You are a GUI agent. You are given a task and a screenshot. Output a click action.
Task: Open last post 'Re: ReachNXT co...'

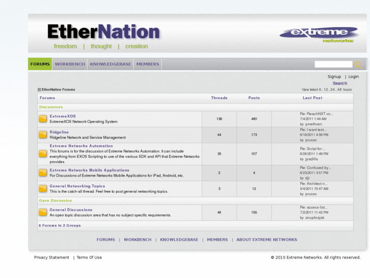(x=317, y=114)
